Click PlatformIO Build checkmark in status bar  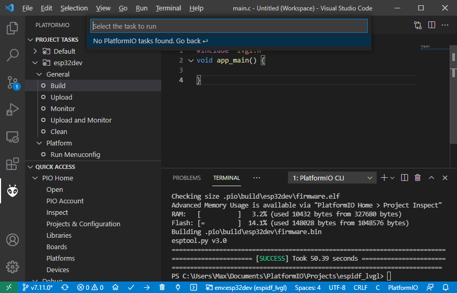pyautogui.click(x=131, y=287)
